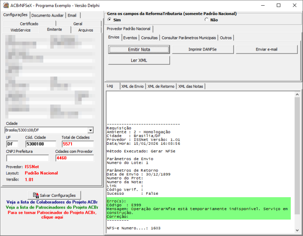Click the Emitir Nota button
This screenshot has height=236, width=303.
139,49
